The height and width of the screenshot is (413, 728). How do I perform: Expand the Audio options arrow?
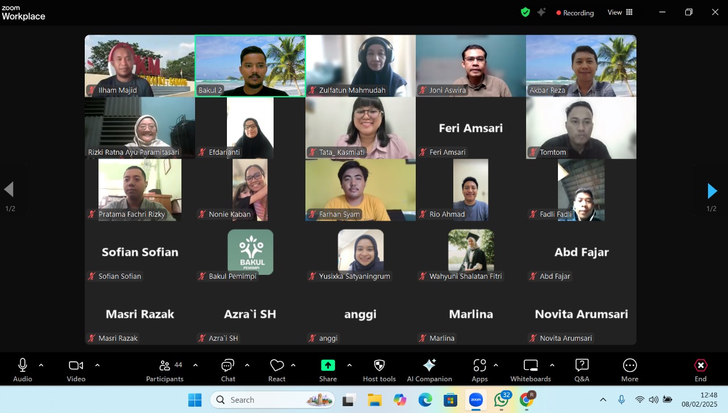41,365
